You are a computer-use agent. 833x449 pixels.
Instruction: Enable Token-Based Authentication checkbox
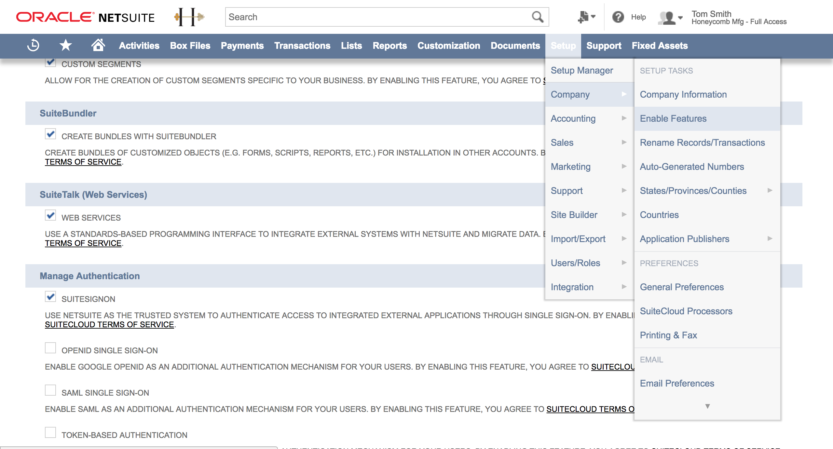50,432
